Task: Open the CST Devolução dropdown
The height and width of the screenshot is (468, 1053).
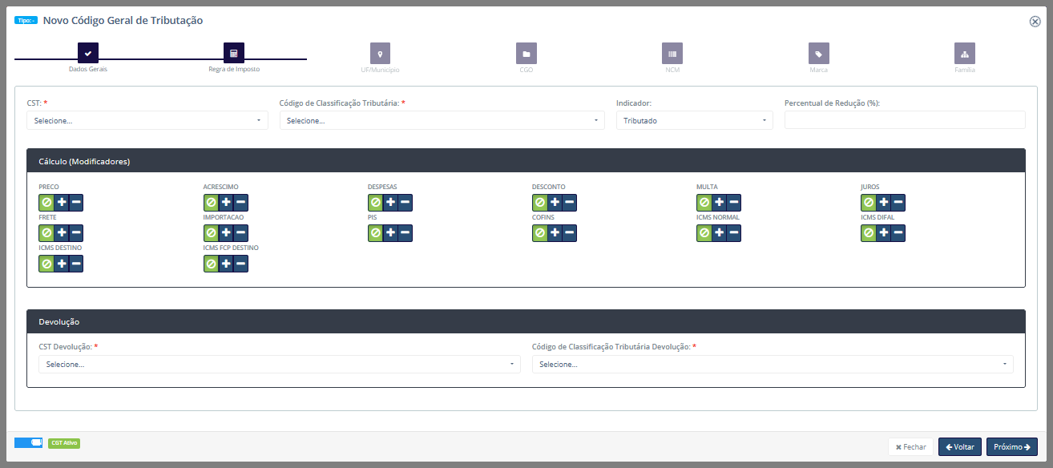Action: click(x=279, y=364)
